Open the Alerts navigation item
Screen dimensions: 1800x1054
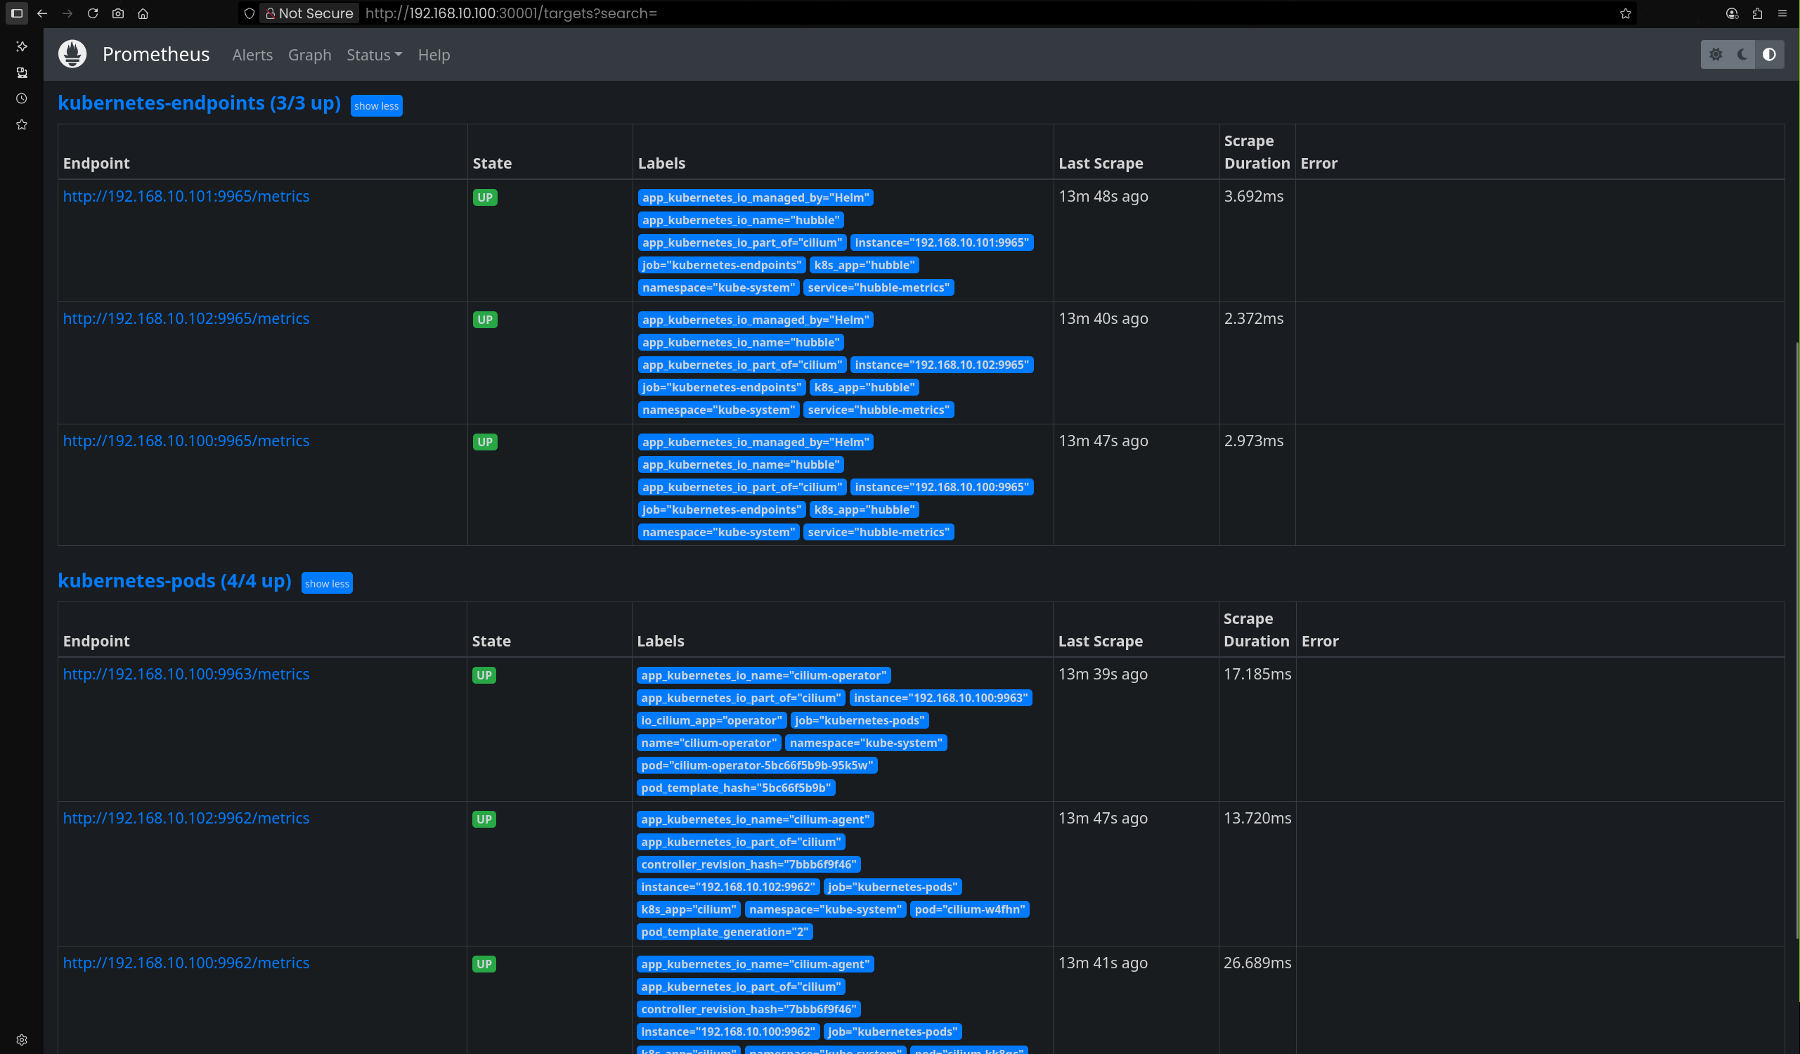252,55
